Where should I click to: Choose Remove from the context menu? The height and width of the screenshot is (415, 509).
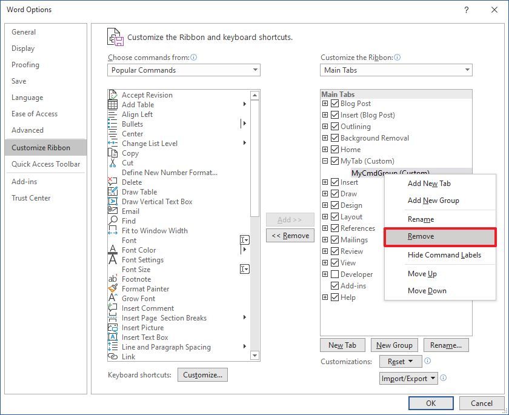[422, 236]
